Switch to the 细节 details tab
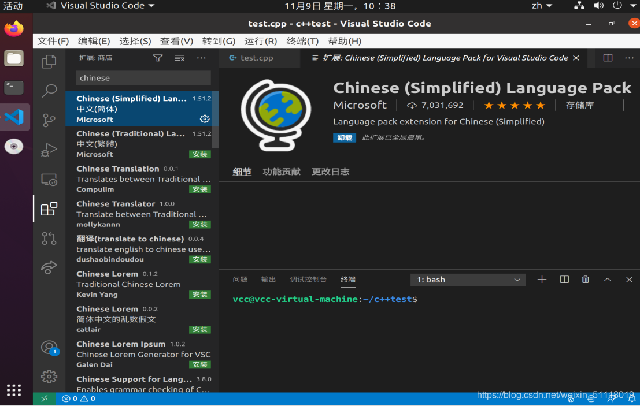The height and width of the screenshot is (406, 640). coord(242,172)
